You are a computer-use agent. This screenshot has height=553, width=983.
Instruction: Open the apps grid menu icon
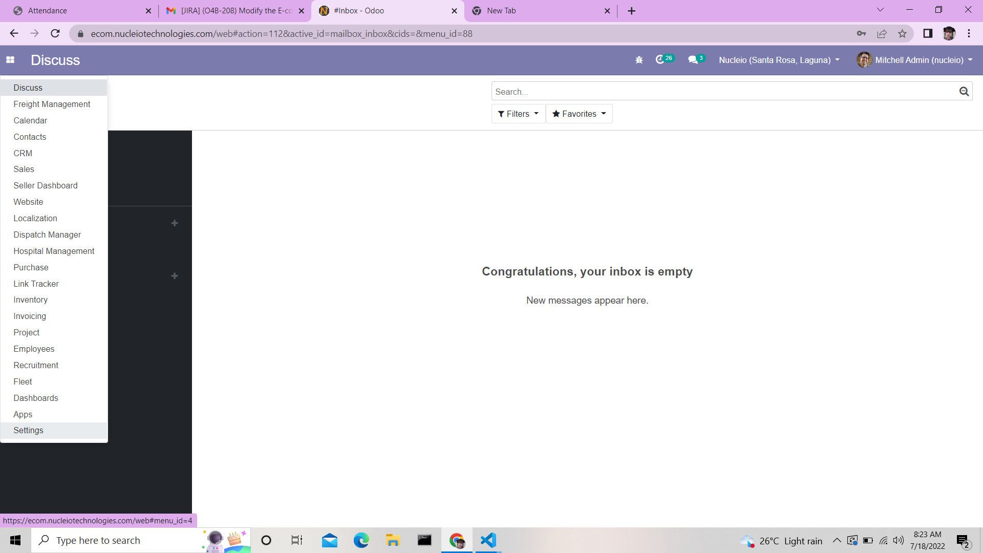[x=10, y=60]
